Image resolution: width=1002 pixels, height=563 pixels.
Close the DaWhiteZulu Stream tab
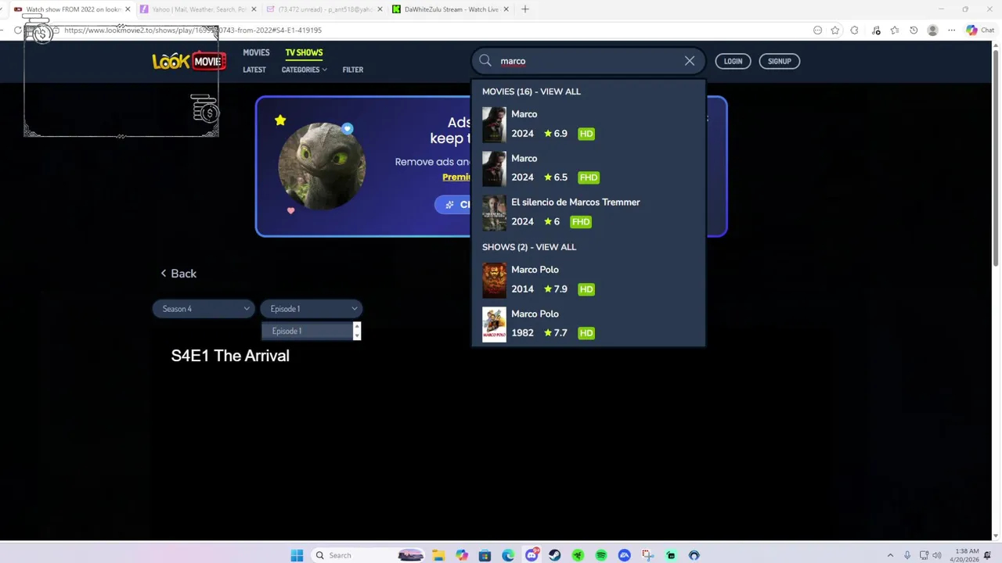pos(506,9)
